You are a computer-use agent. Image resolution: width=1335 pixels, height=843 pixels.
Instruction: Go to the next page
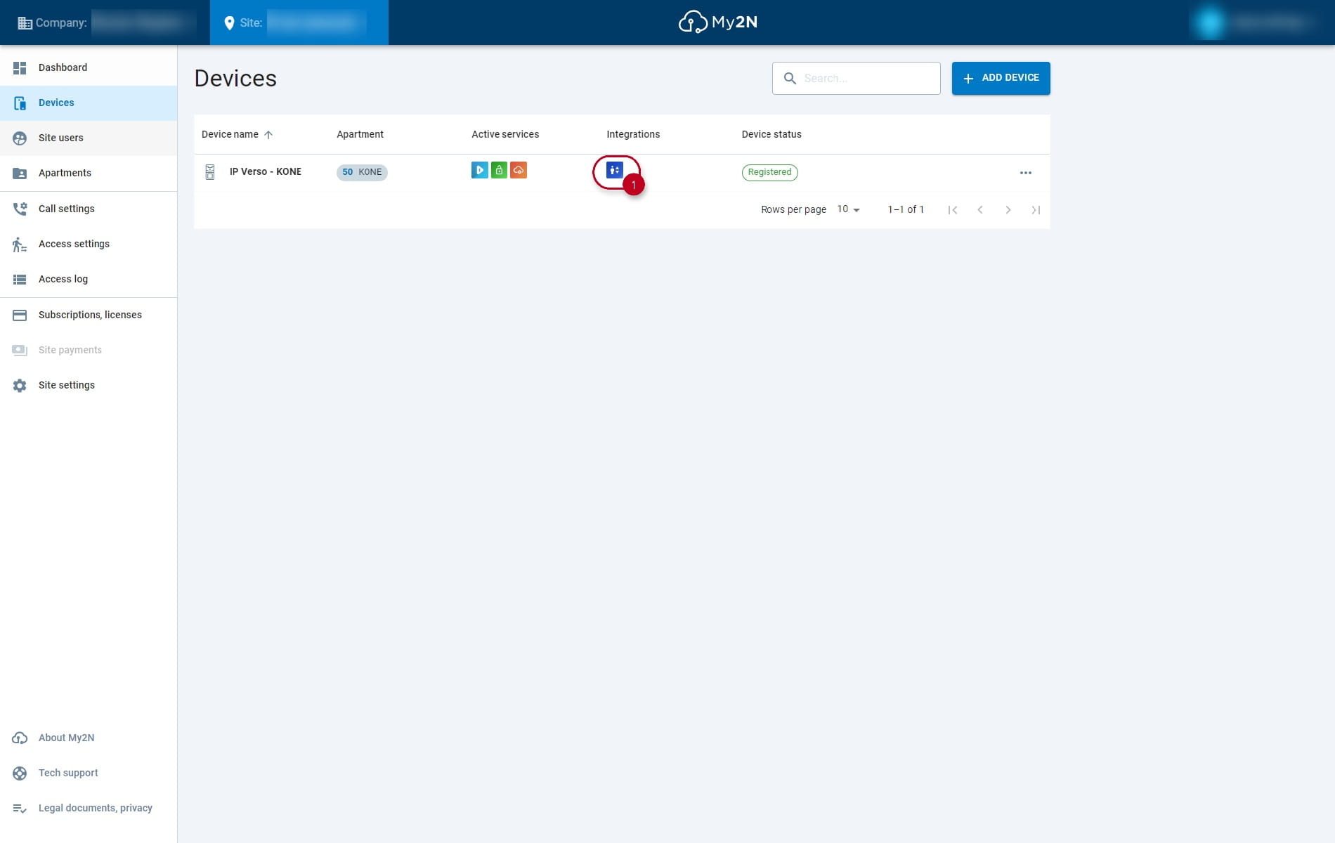coord(1008,210)
